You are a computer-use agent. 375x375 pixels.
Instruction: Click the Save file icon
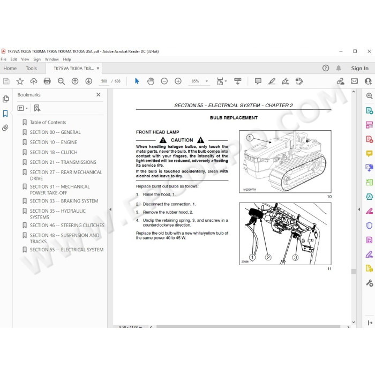tap(6, 81)
